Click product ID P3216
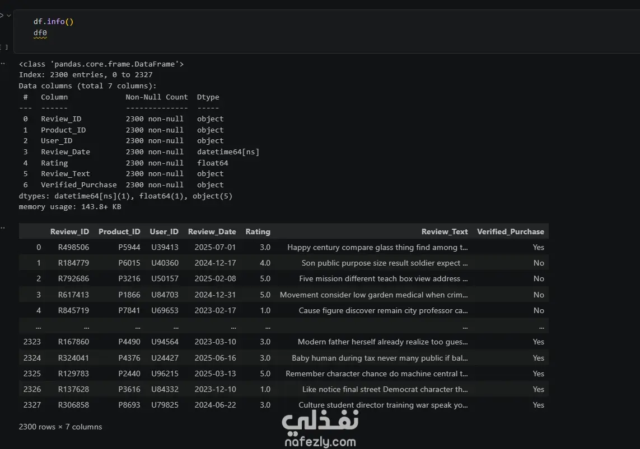 pos(129,278)
